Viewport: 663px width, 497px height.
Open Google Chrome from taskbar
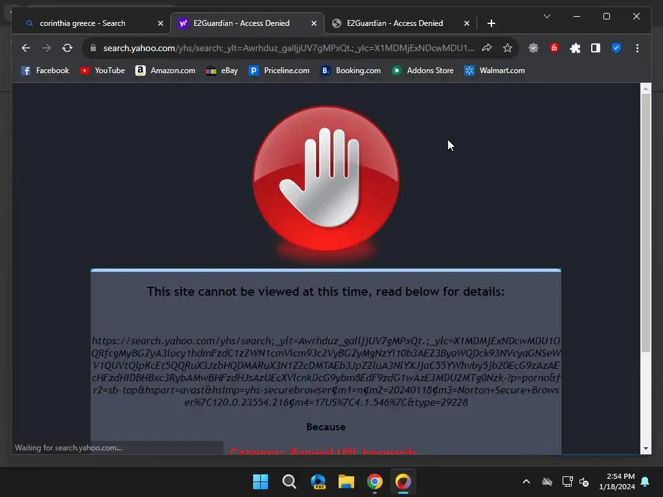point(375,481)
